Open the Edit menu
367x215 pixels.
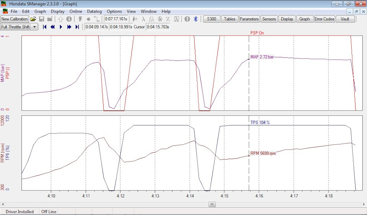tap(26, 11)
